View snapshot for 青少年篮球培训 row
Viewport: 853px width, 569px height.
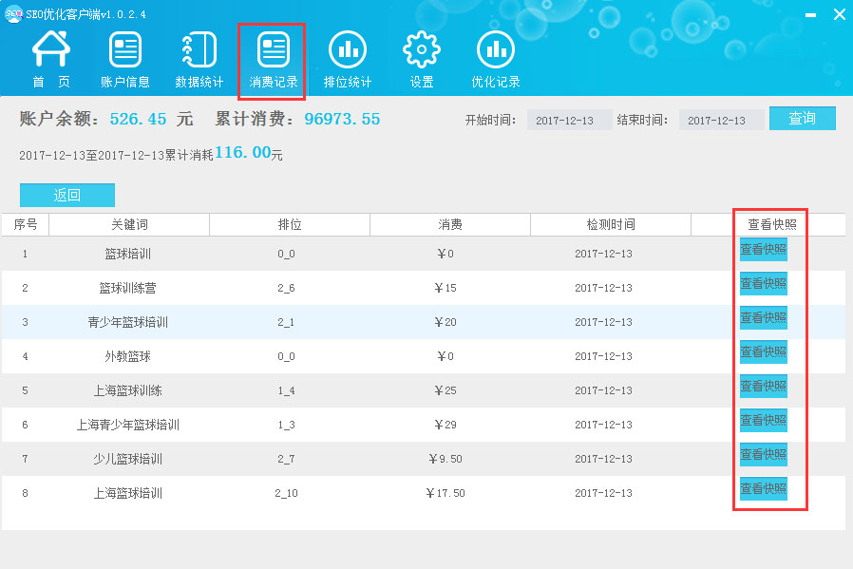(x=764, y=318)
